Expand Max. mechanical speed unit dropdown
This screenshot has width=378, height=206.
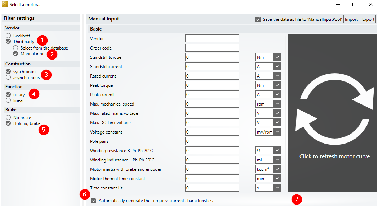(x=276, y=104)
